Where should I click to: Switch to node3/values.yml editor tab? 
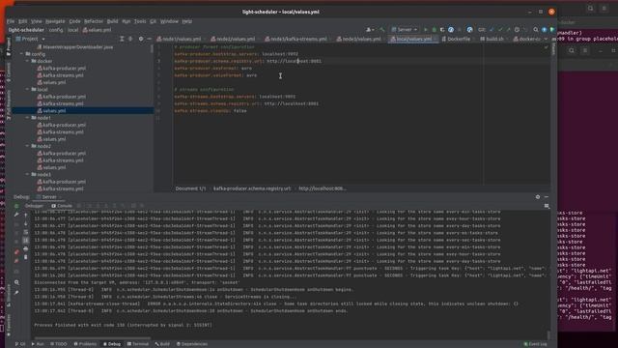(360, 39)
